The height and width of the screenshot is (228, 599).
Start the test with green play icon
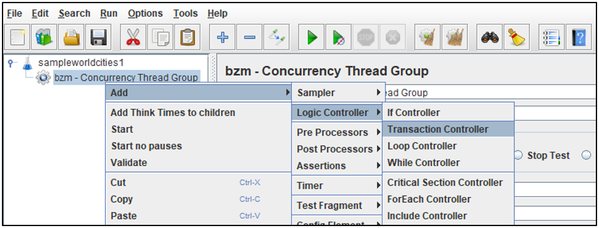pos(311,37)
